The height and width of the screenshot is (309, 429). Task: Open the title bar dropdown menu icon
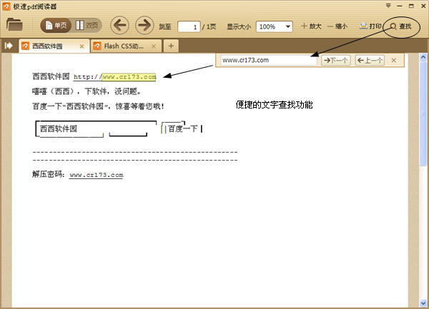click(388, 6)
